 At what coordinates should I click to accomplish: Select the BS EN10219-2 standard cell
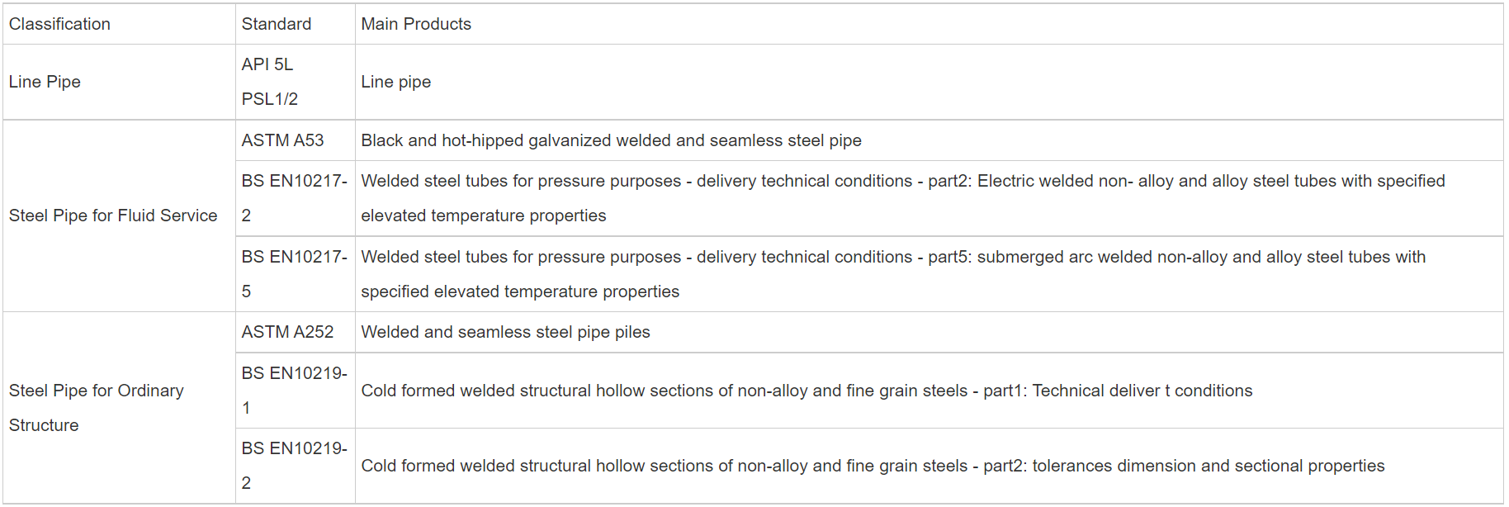click(x=294, y=466)
